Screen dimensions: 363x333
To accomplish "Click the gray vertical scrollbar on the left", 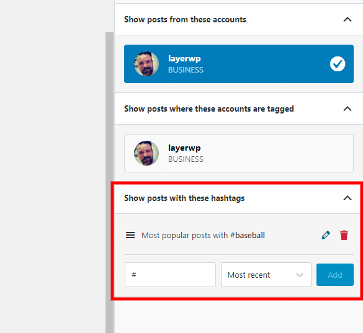I will tap(109, 182).
